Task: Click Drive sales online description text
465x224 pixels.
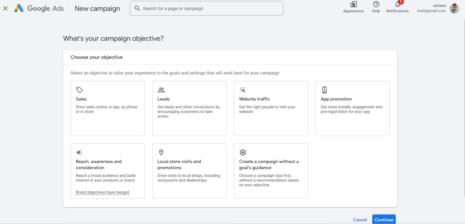Action: [106, 109]
